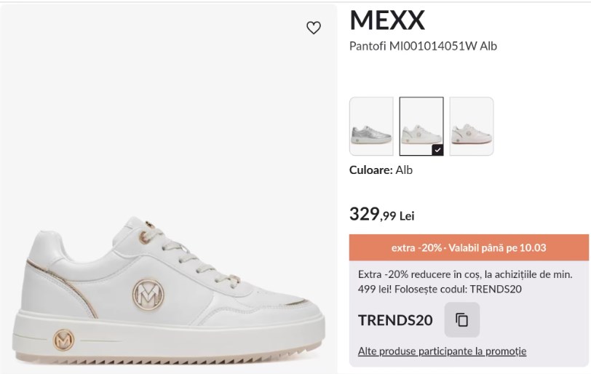Image resolution: width=591 pixels, height=374 pixels.
Task: Select the TRENDS20 code text
Action: tap(395, 320)
